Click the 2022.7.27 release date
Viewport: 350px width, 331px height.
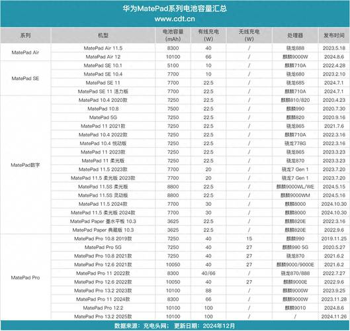[x=334, y=273]
